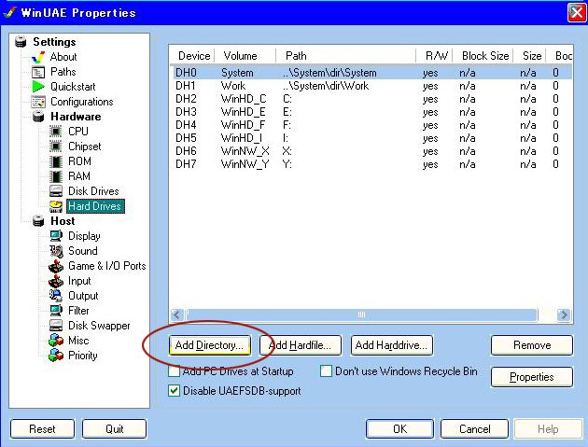
Task: Click the Path column header
Action: [346, 56]
